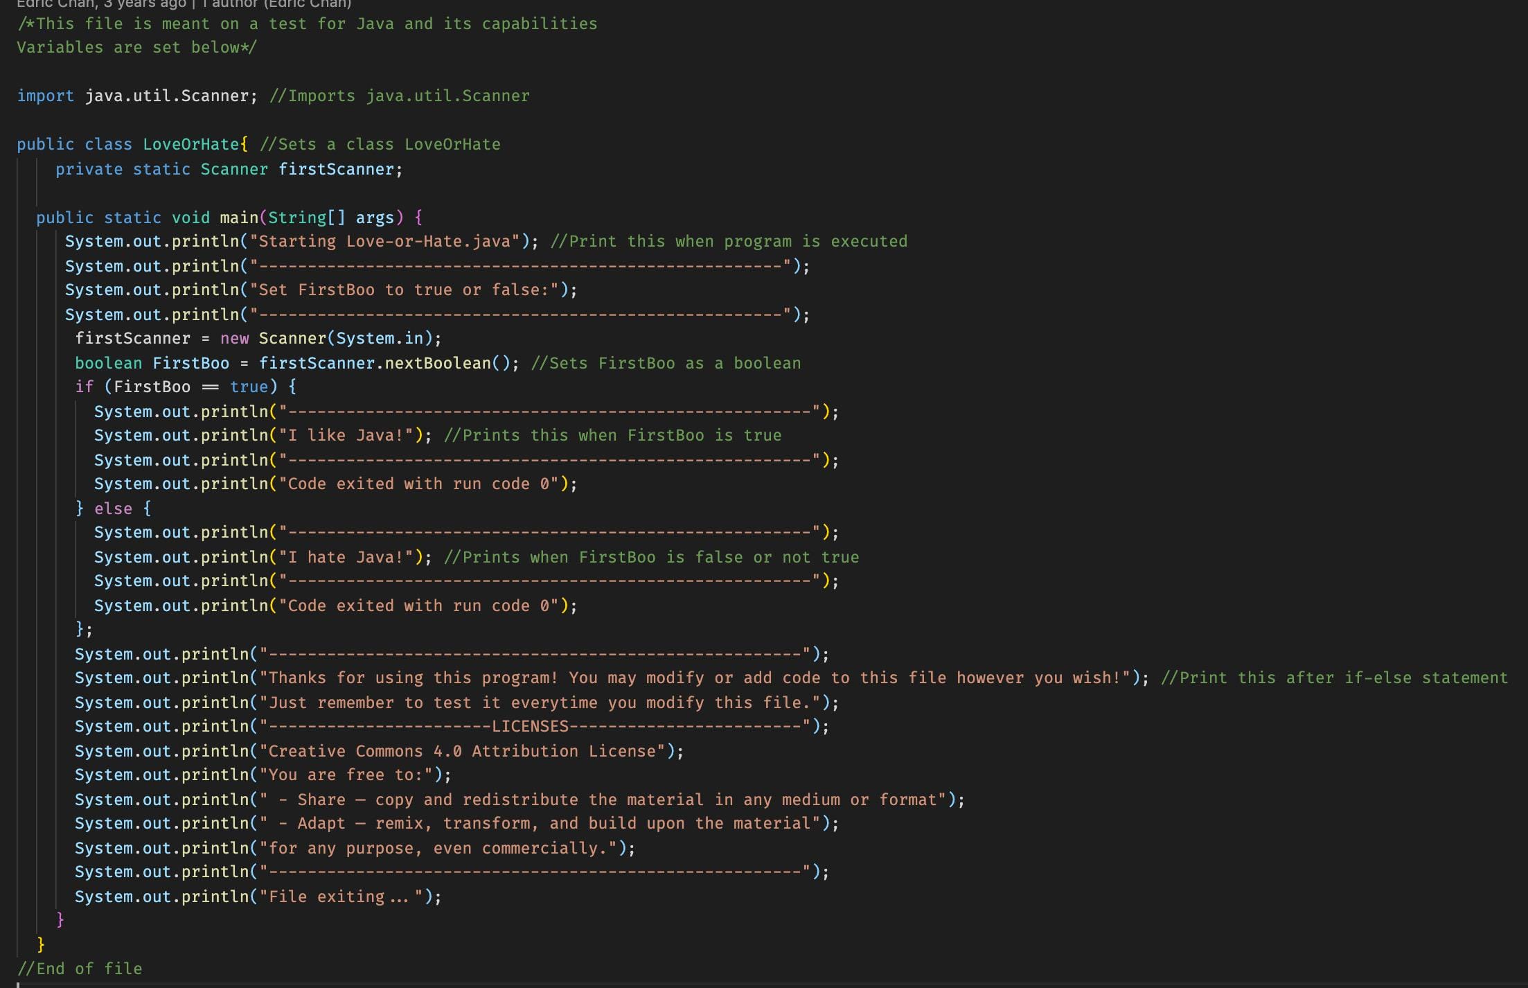The image size is (1528, 988).
Task: Click the 'import' keyword
Action: point(45,96)
